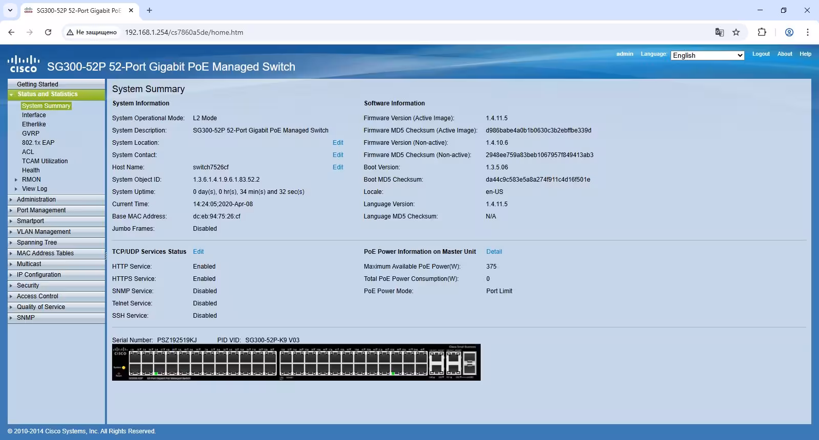Edit the Host Name switch7526cf
Screen dimensions: 819x440
click(338, 167)
